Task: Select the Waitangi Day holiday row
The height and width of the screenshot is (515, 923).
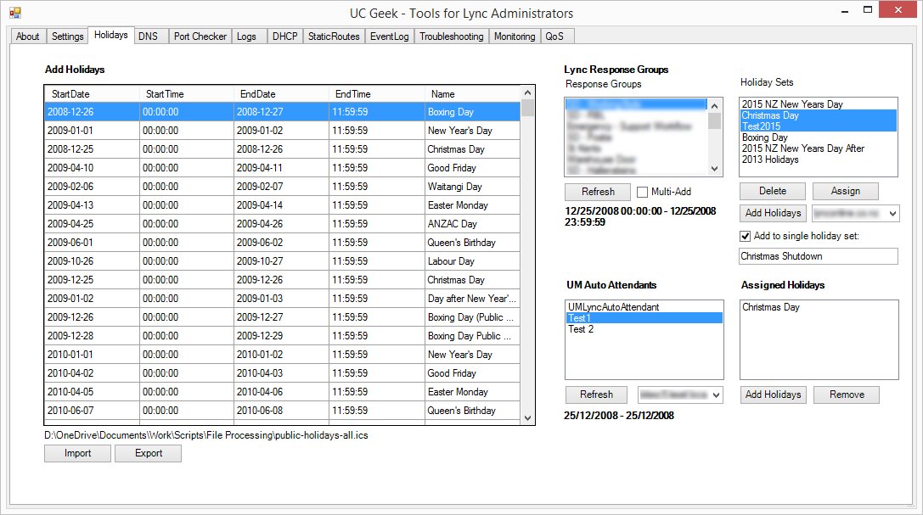Action: coord(283,187)
